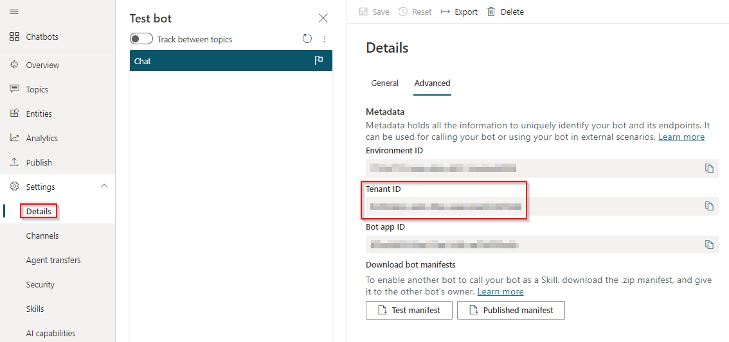Viewport: 729px width, 342px height.
Task: Close the Test bot panel
Action: click(323, 18)
